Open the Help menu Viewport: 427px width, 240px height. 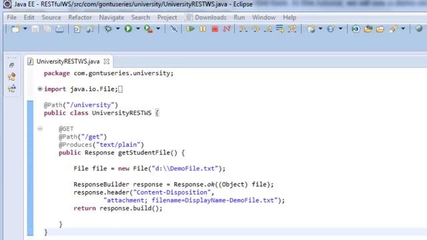[290, 17]
